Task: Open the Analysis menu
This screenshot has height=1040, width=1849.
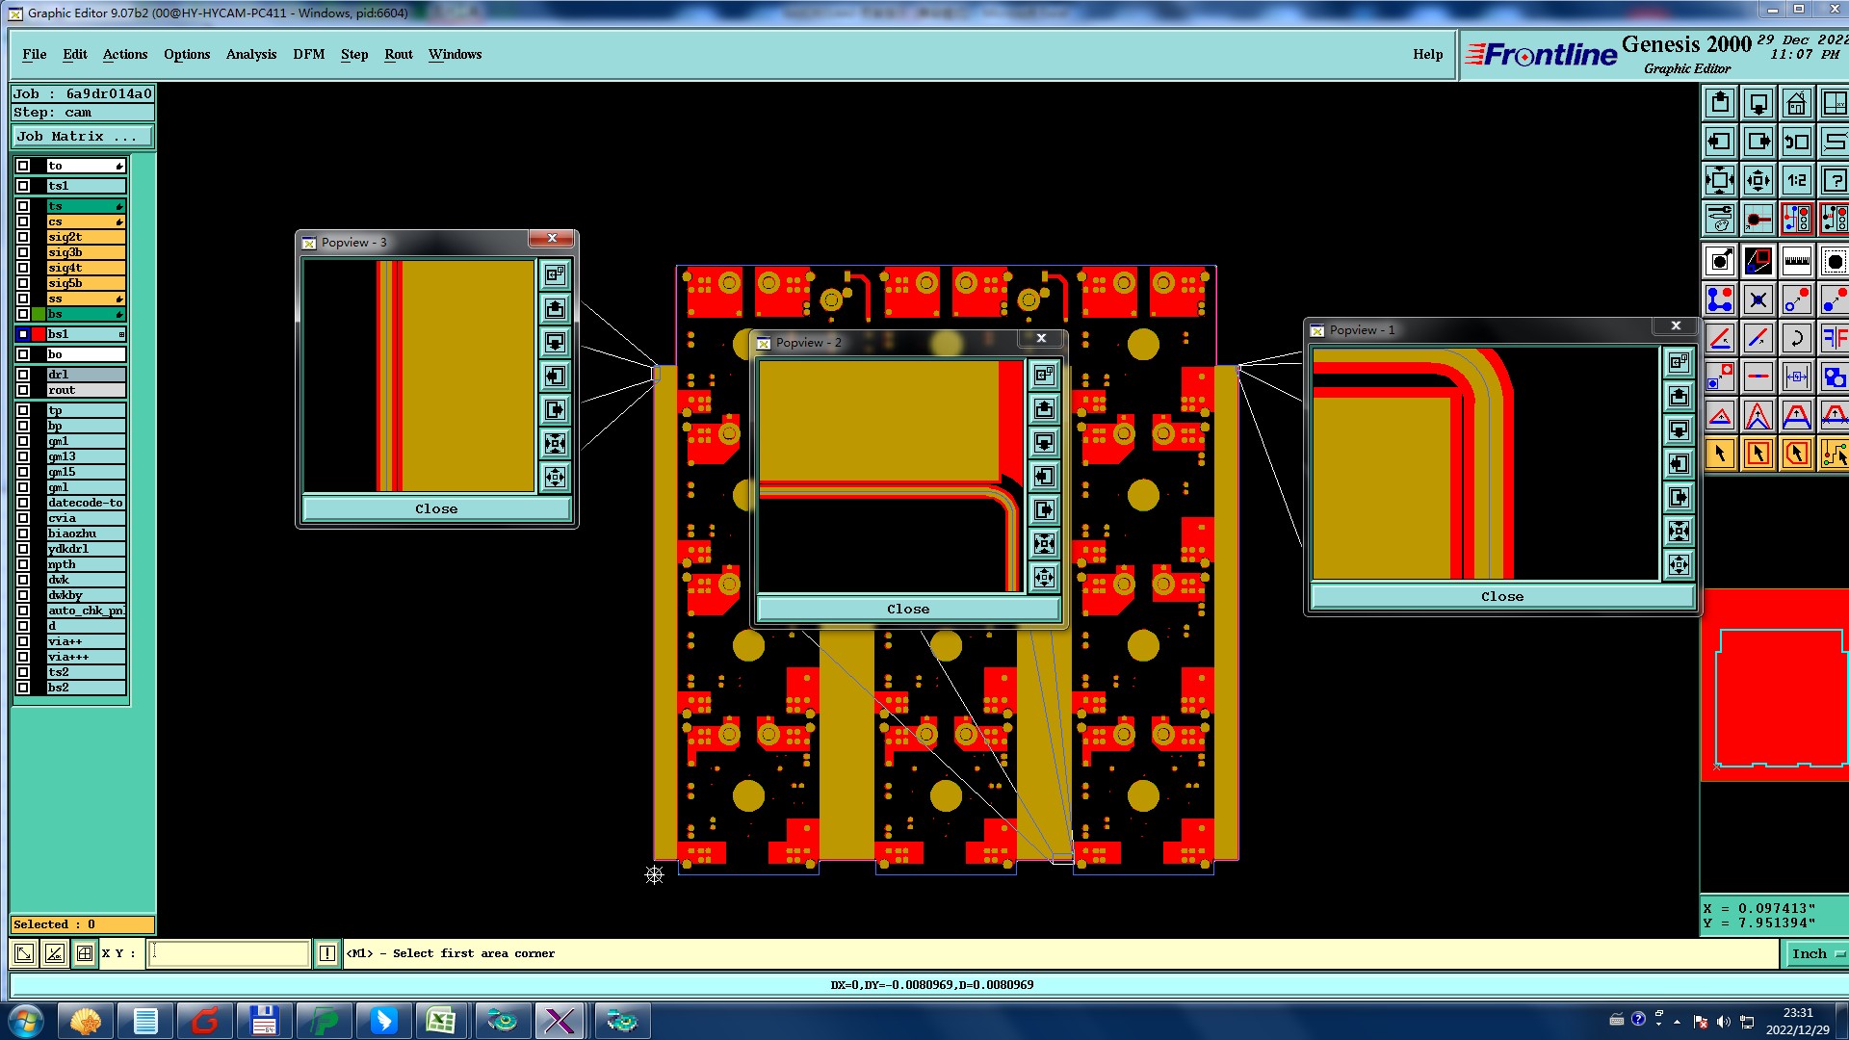Action: pyautogui.click(x=250, y=54)
